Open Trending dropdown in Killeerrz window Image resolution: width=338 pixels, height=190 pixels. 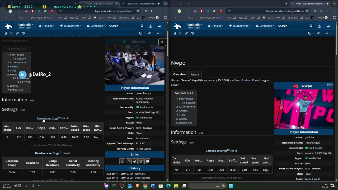pyautogui.click(x=46, y=26)
